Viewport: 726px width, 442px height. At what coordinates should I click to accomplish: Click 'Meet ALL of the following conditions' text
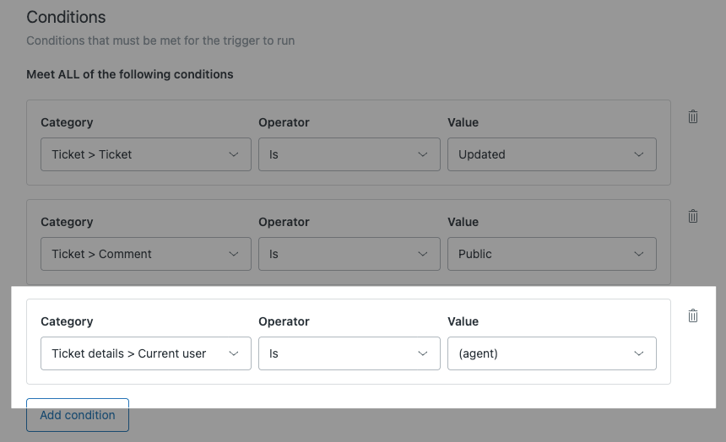[x=130, y=74]
